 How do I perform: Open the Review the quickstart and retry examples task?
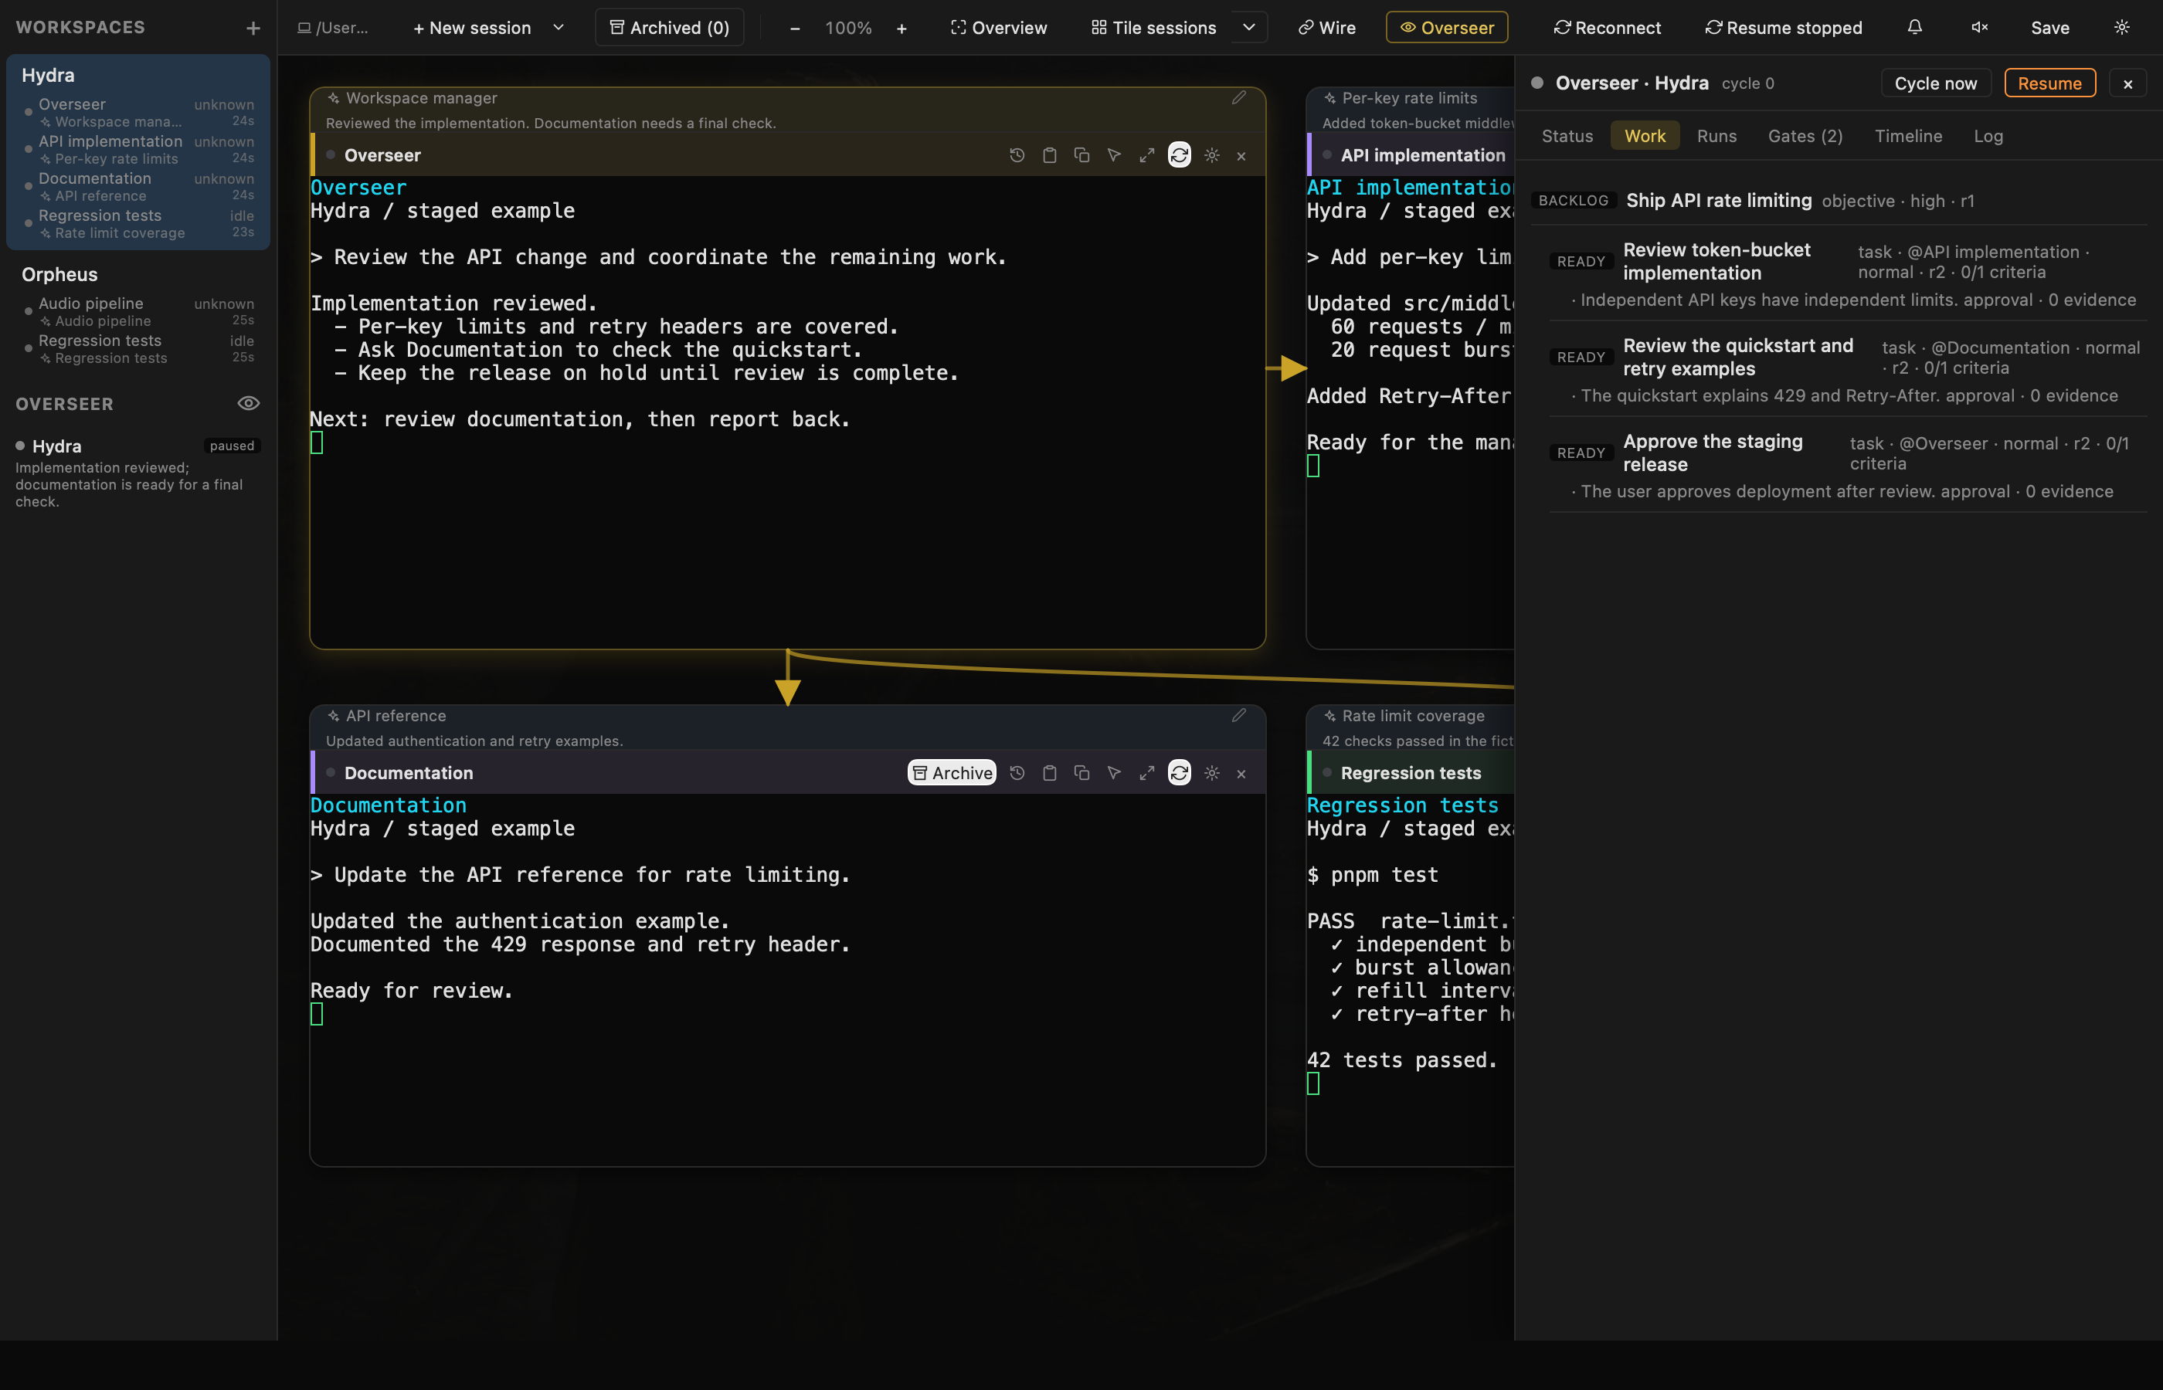[x=1847, y=369]
